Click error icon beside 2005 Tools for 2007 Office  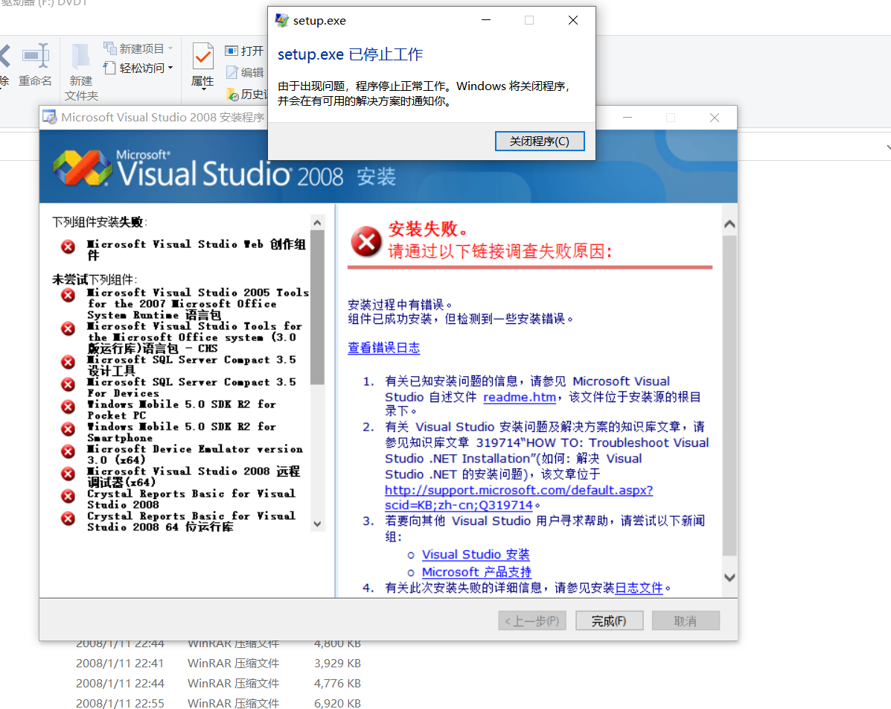(68, 295)
